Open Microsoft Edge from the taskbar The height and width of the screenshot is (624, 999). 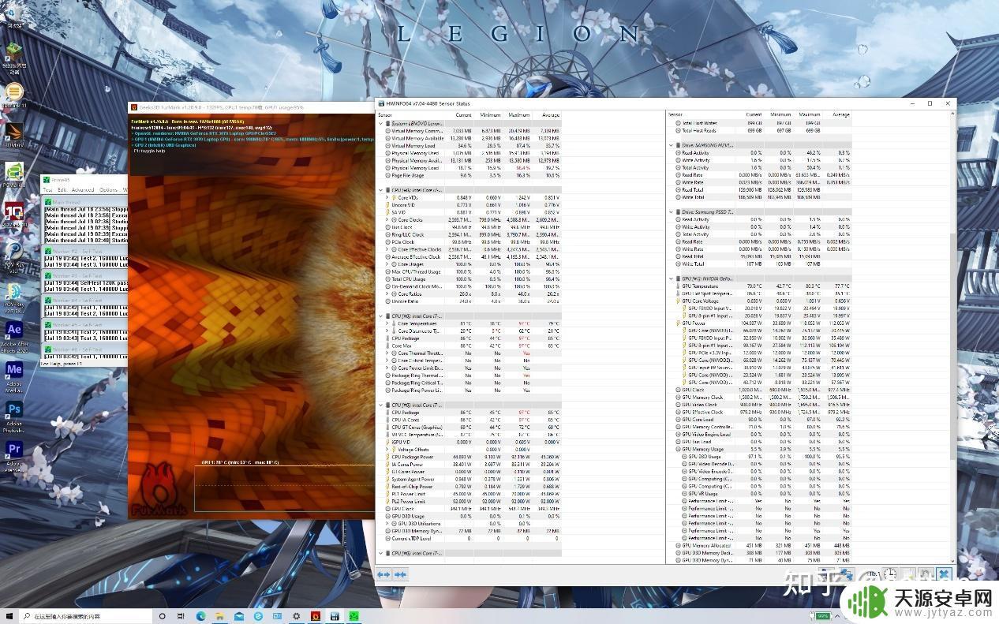click(x=200, y=615)
